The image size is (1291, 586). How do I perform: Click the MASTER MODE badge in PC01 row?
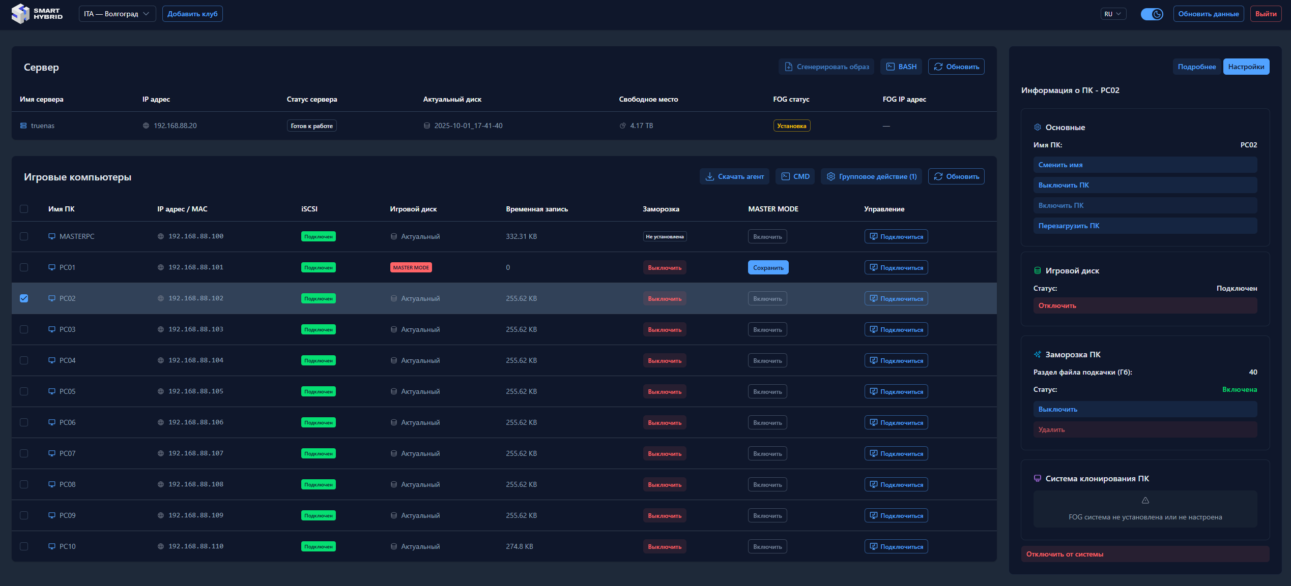pos(411,267)
